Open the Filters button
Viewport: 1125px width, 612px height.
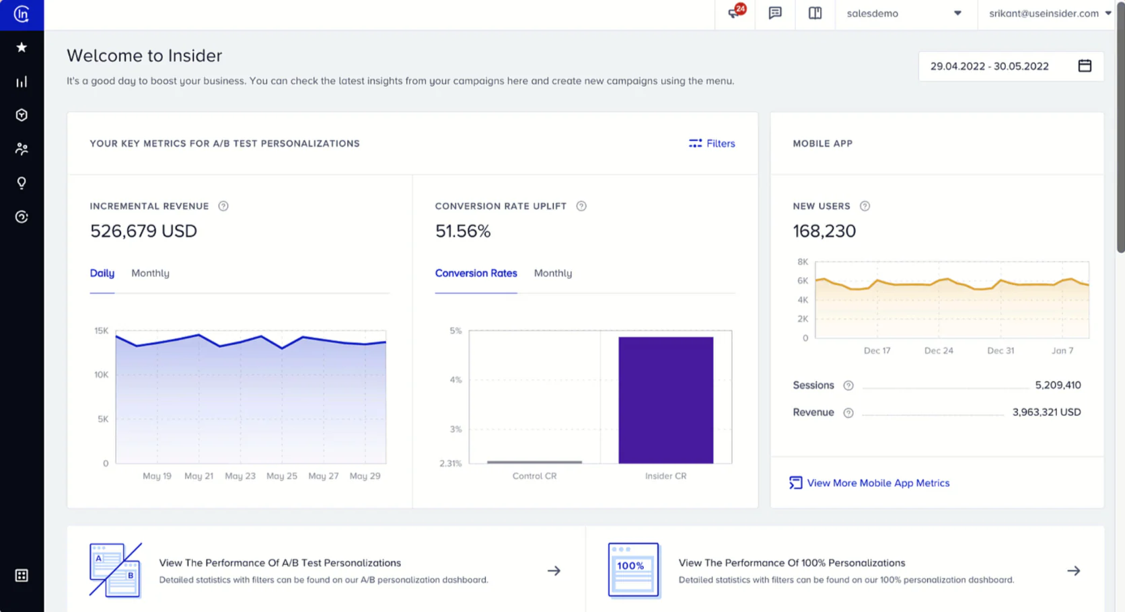point(712,143)
